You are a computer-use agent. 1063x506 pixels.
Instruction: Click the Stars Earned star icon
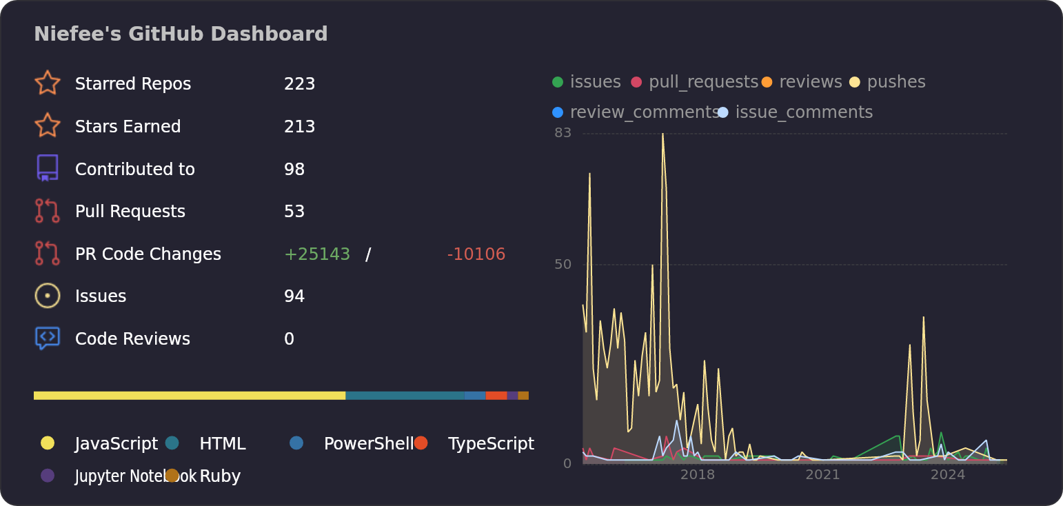47,126
